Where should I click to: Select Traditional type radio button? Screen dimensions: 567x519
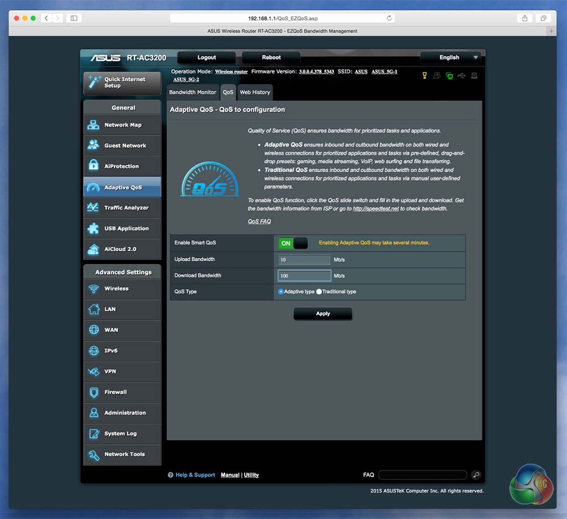318,291
